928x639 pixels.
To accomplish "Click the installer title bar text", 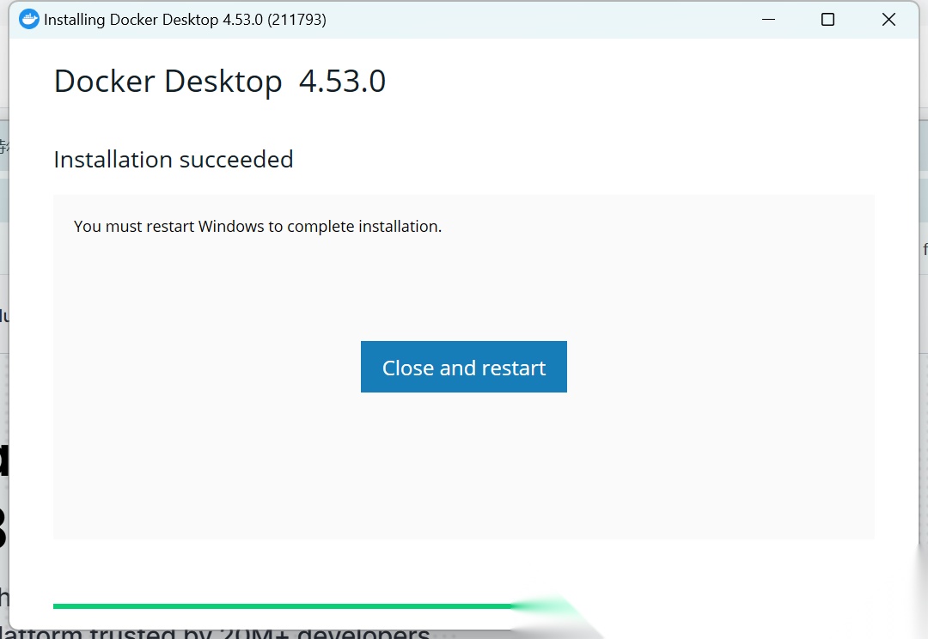I will point(185,20).
